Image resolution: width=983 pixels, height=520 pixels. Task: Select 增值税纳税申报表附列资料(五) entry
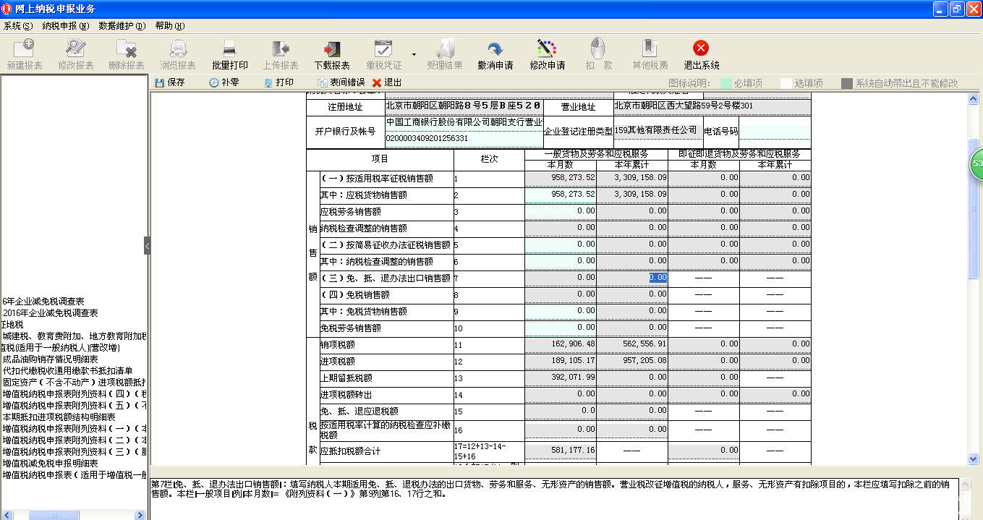point(74,406)
